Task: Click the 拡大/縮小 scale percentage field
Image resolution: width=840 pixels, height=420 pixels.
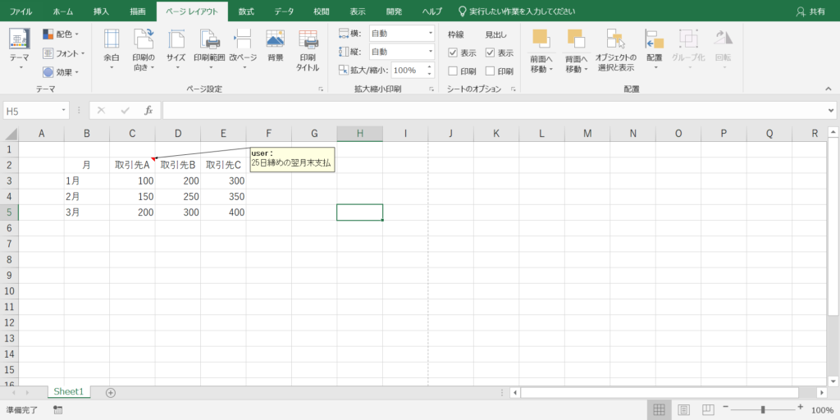Action: point(408,71)
